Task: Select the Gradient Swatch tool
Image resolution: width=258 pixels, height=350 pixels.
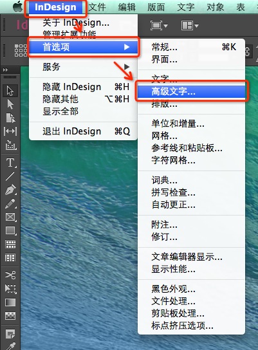Action: click(x=10, y=302)
